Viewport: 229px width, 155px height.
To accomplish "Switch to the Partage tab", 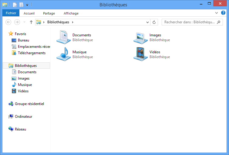I will 49,13.
